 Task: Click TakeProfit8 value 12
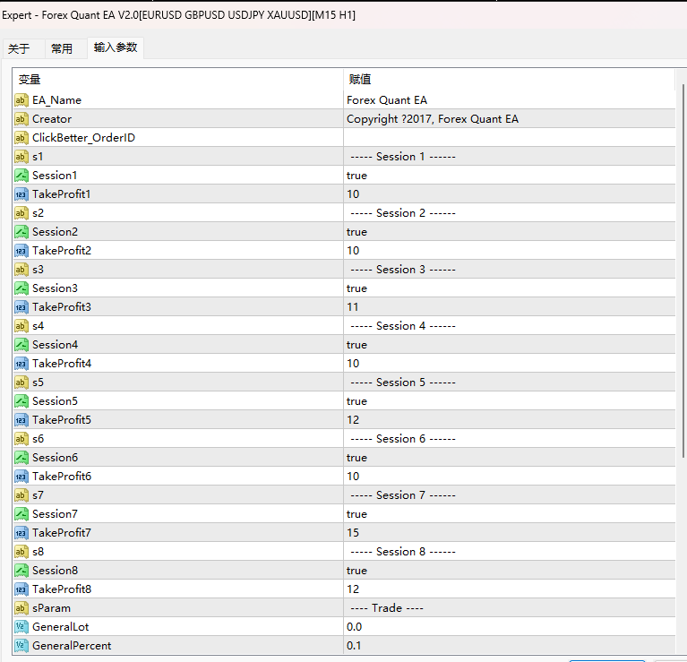tap(353, 589)
